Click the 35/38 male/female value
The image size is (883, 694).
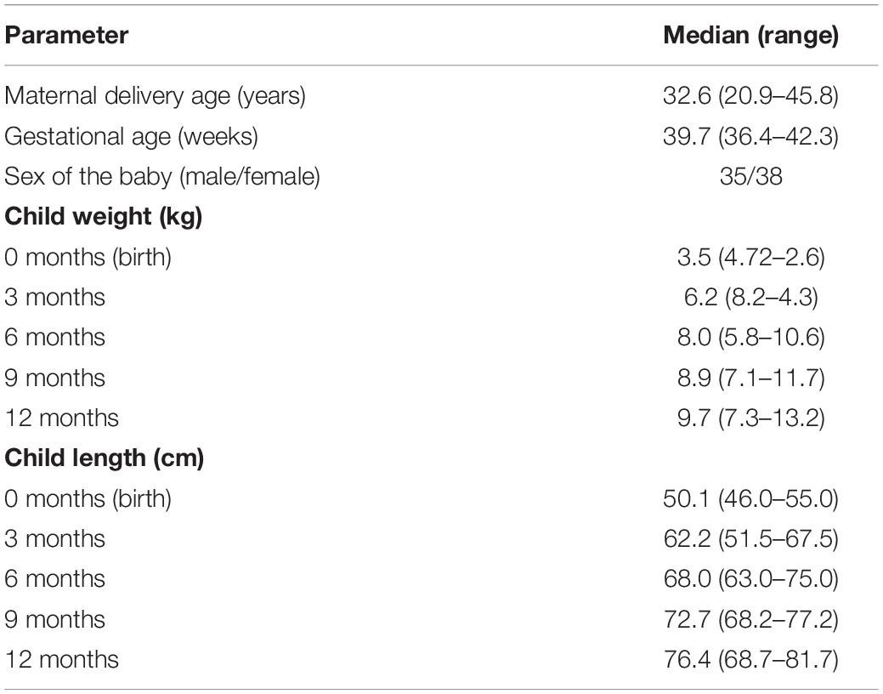pos(750,176)
